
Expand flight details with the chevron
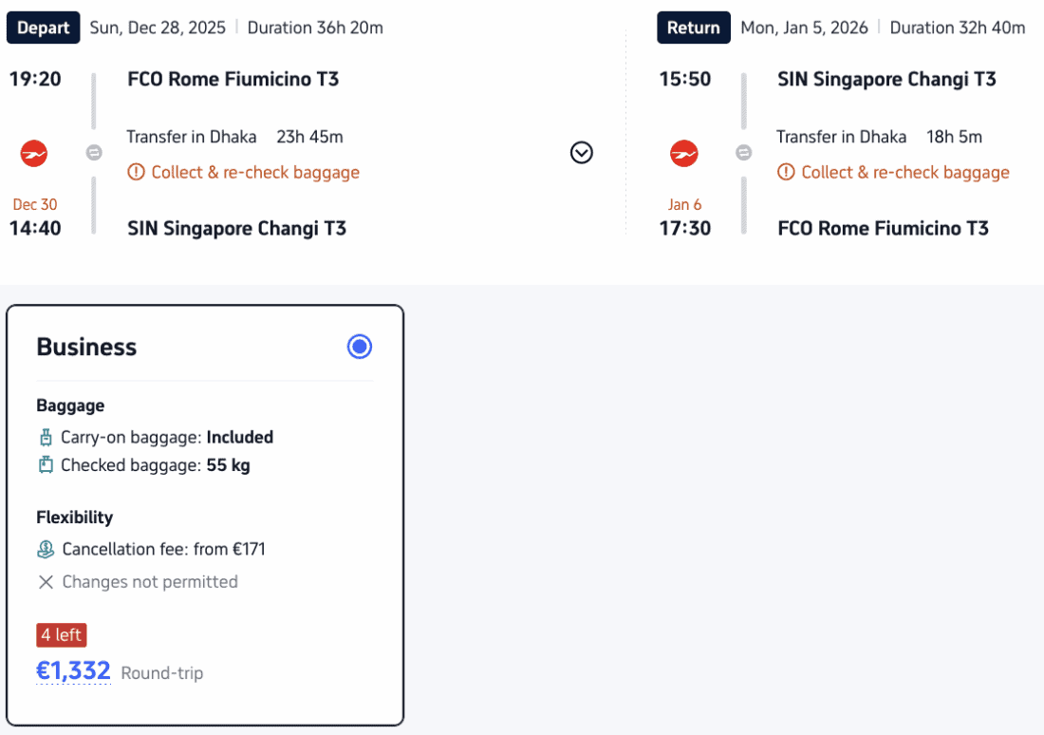pos(582,153)
